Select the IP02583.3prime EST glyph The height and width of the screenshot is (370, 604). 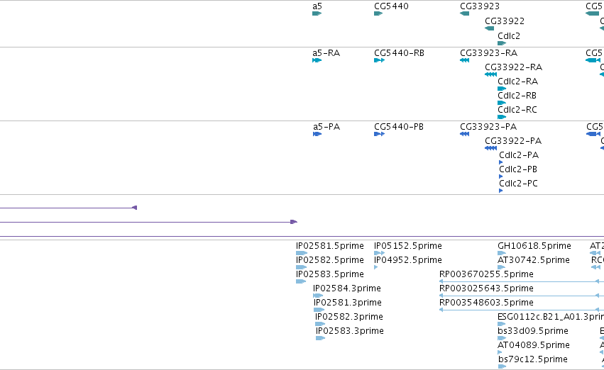tap(321, 338)
